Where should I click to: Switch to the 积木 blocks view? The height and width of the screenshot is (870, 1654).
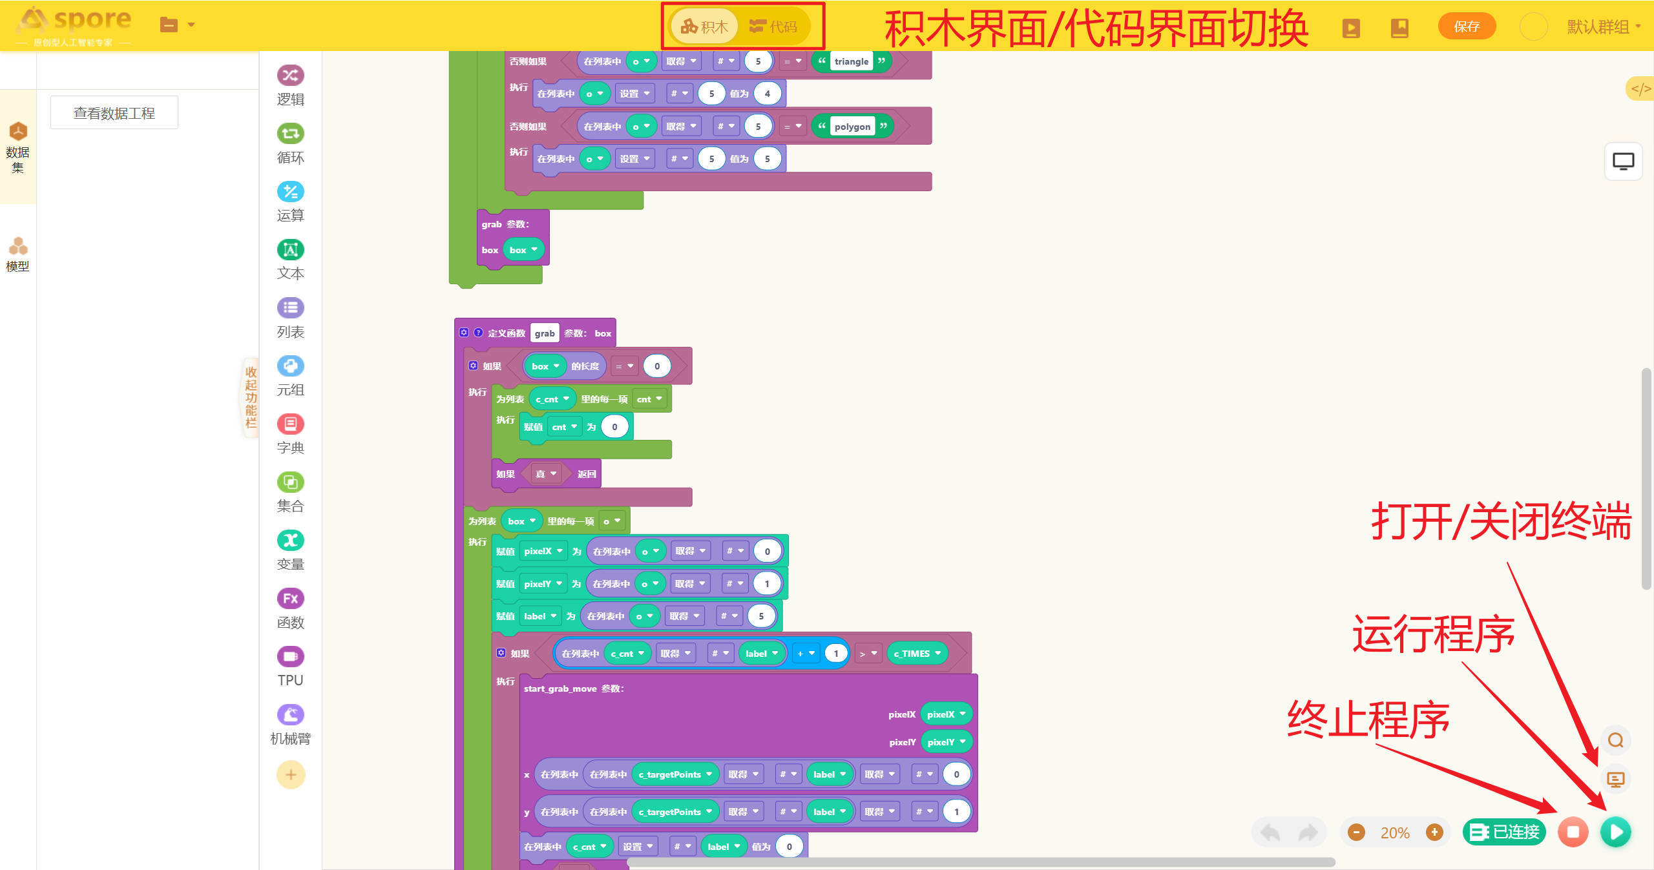tap(704, 26)
